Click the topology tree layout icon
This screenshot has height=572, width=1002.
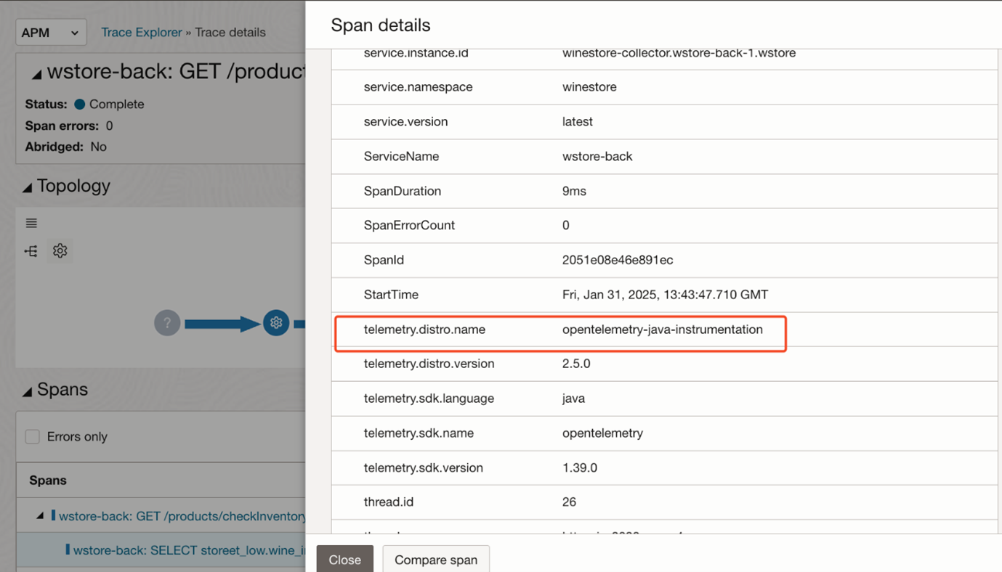point(31,251)
